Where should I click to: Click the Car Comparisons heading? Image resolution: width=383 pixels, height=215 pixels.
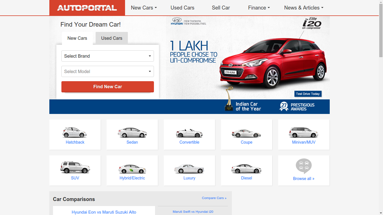coord(74,199)
